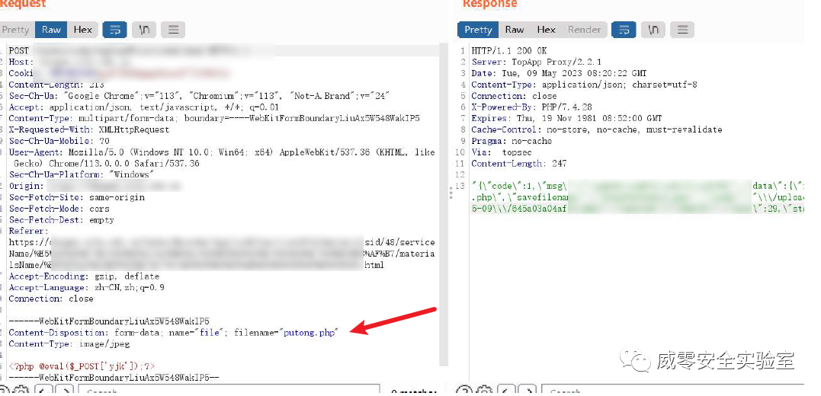Click the closing WebKitFormBoundary line ending with --

[114, 378]
